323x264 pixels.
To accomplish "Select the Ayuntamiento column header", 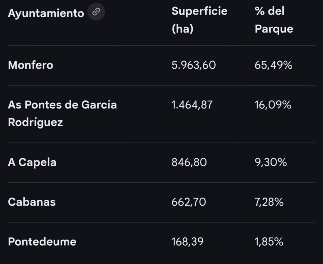I will click(x=46, y=13).
